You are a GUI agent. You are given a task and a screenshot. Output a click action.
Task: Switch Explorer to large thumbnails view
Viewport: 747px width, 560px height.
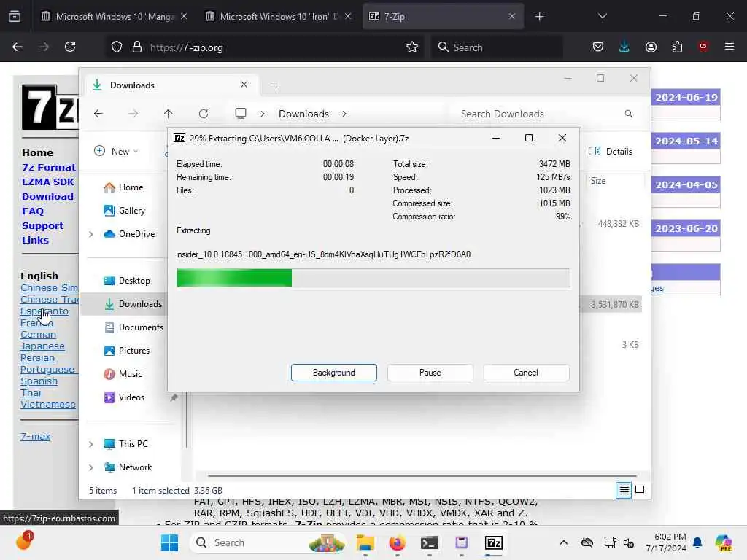640,490
